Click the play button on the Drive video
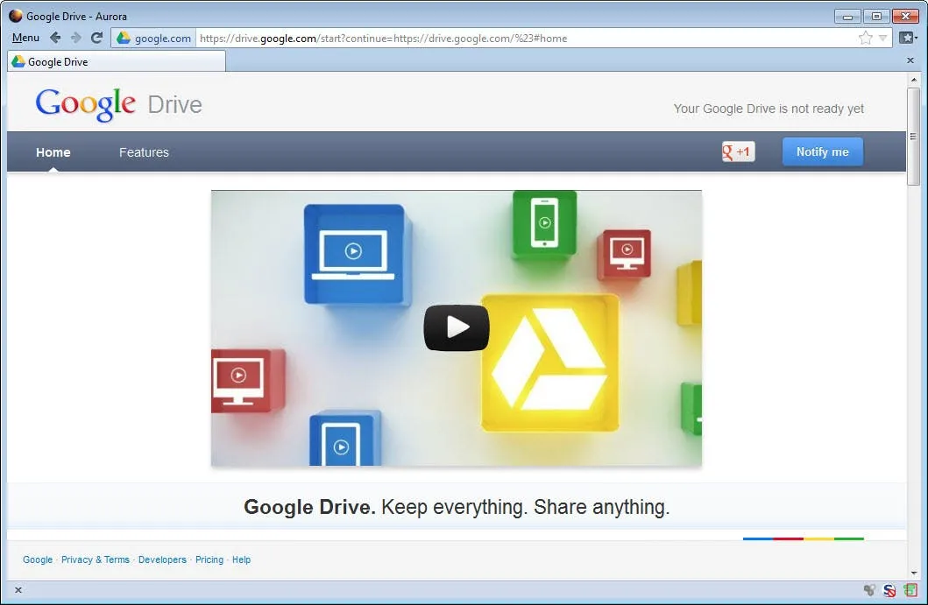The height and width of the screenshot is (605, 928). (x=456, y=327)
